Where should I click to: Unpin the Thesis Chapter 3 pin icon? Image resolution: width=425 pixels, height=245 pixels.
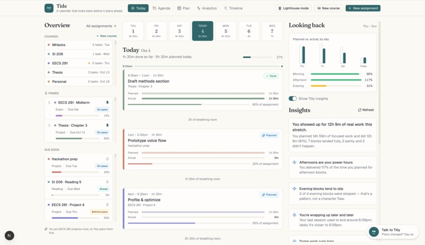[108, 125]
